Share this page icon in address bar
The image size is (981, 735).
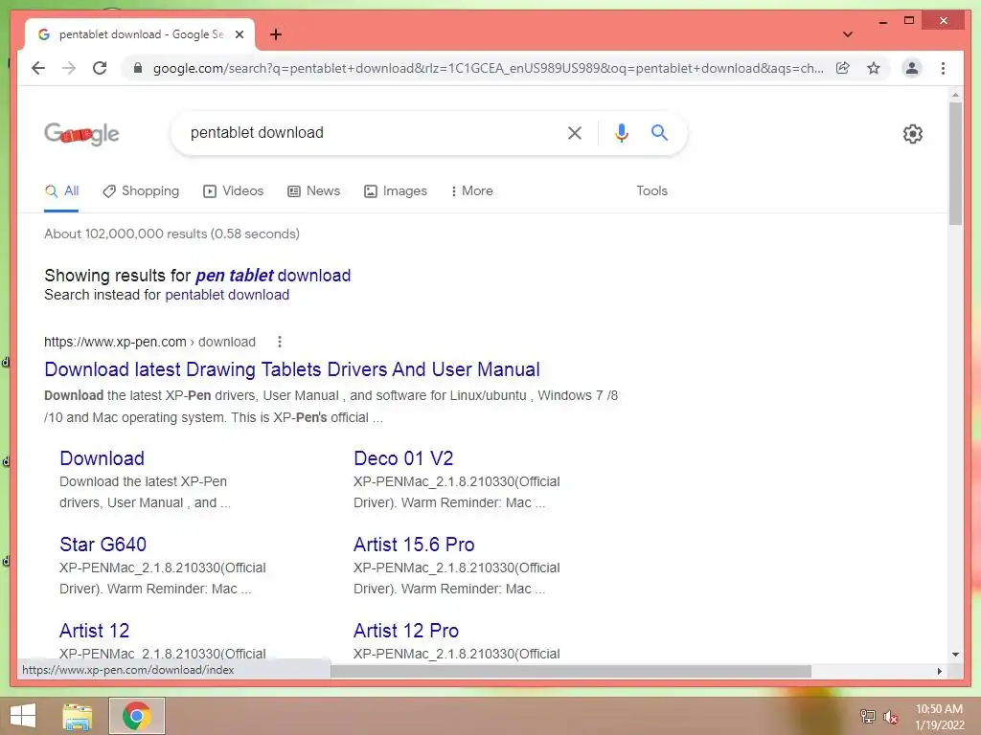843,68
